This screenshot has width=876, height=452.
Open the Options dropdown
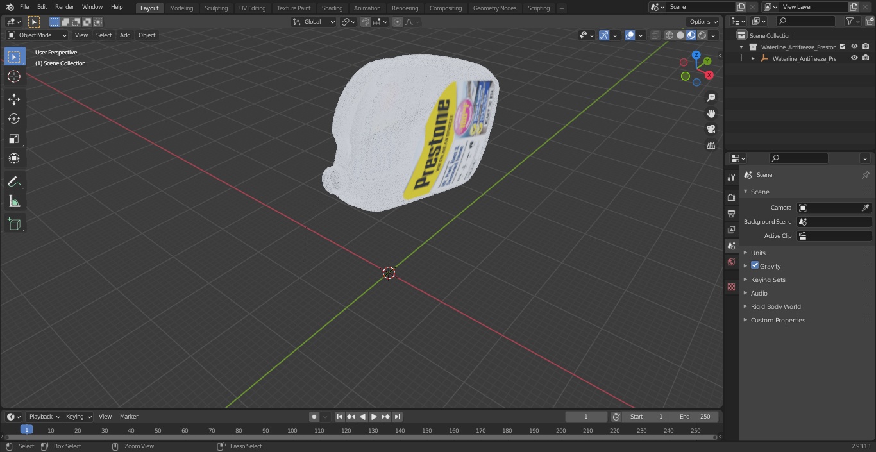703,22
